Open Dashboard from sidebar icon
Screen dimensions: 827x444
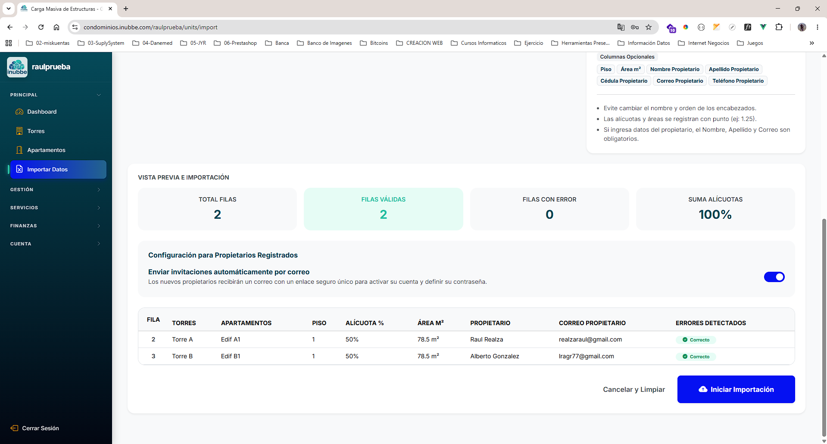click(19, 112)
